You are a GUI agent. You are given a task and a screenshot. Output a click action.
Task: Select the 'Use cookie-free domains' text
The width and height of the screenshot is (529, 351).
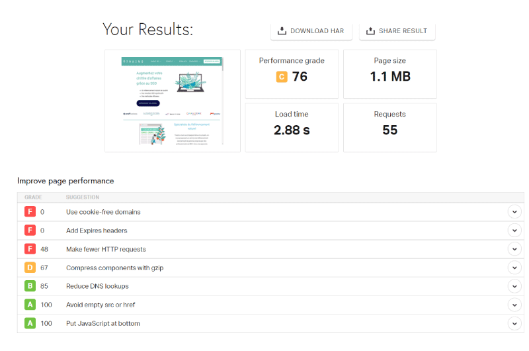103,212
